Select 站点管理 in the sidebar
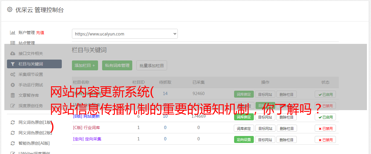This screenshot has height=154, width=371. (27, 43)
